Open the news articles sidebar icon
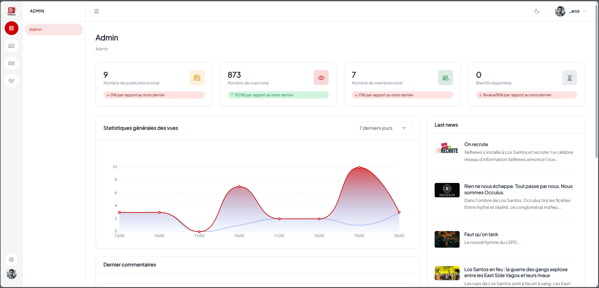The width and height of the screenshot is (599, 288). point(12,46)
